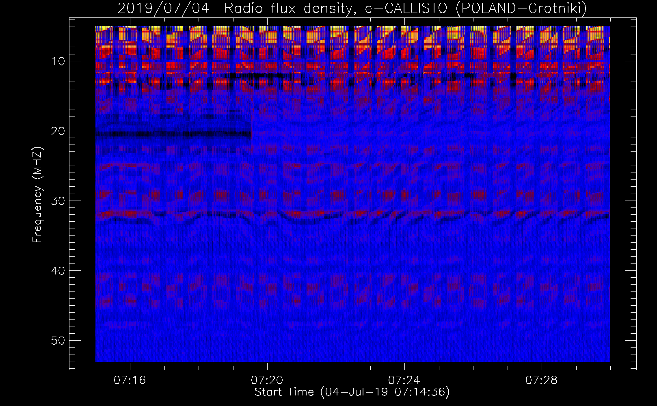
Task: Click the 07:20 time tick label
Action: (267, 380)
